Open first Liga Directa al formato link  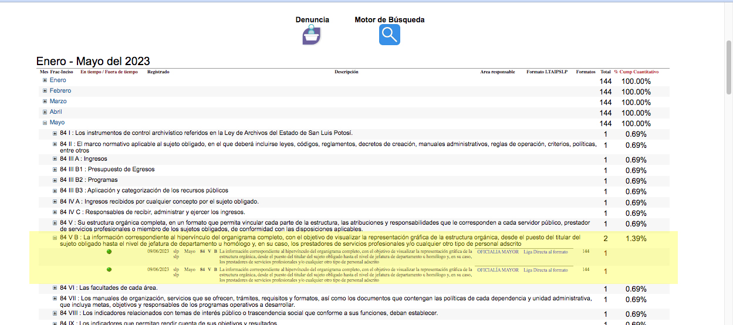pyautogui.click(x=546, y=253)
